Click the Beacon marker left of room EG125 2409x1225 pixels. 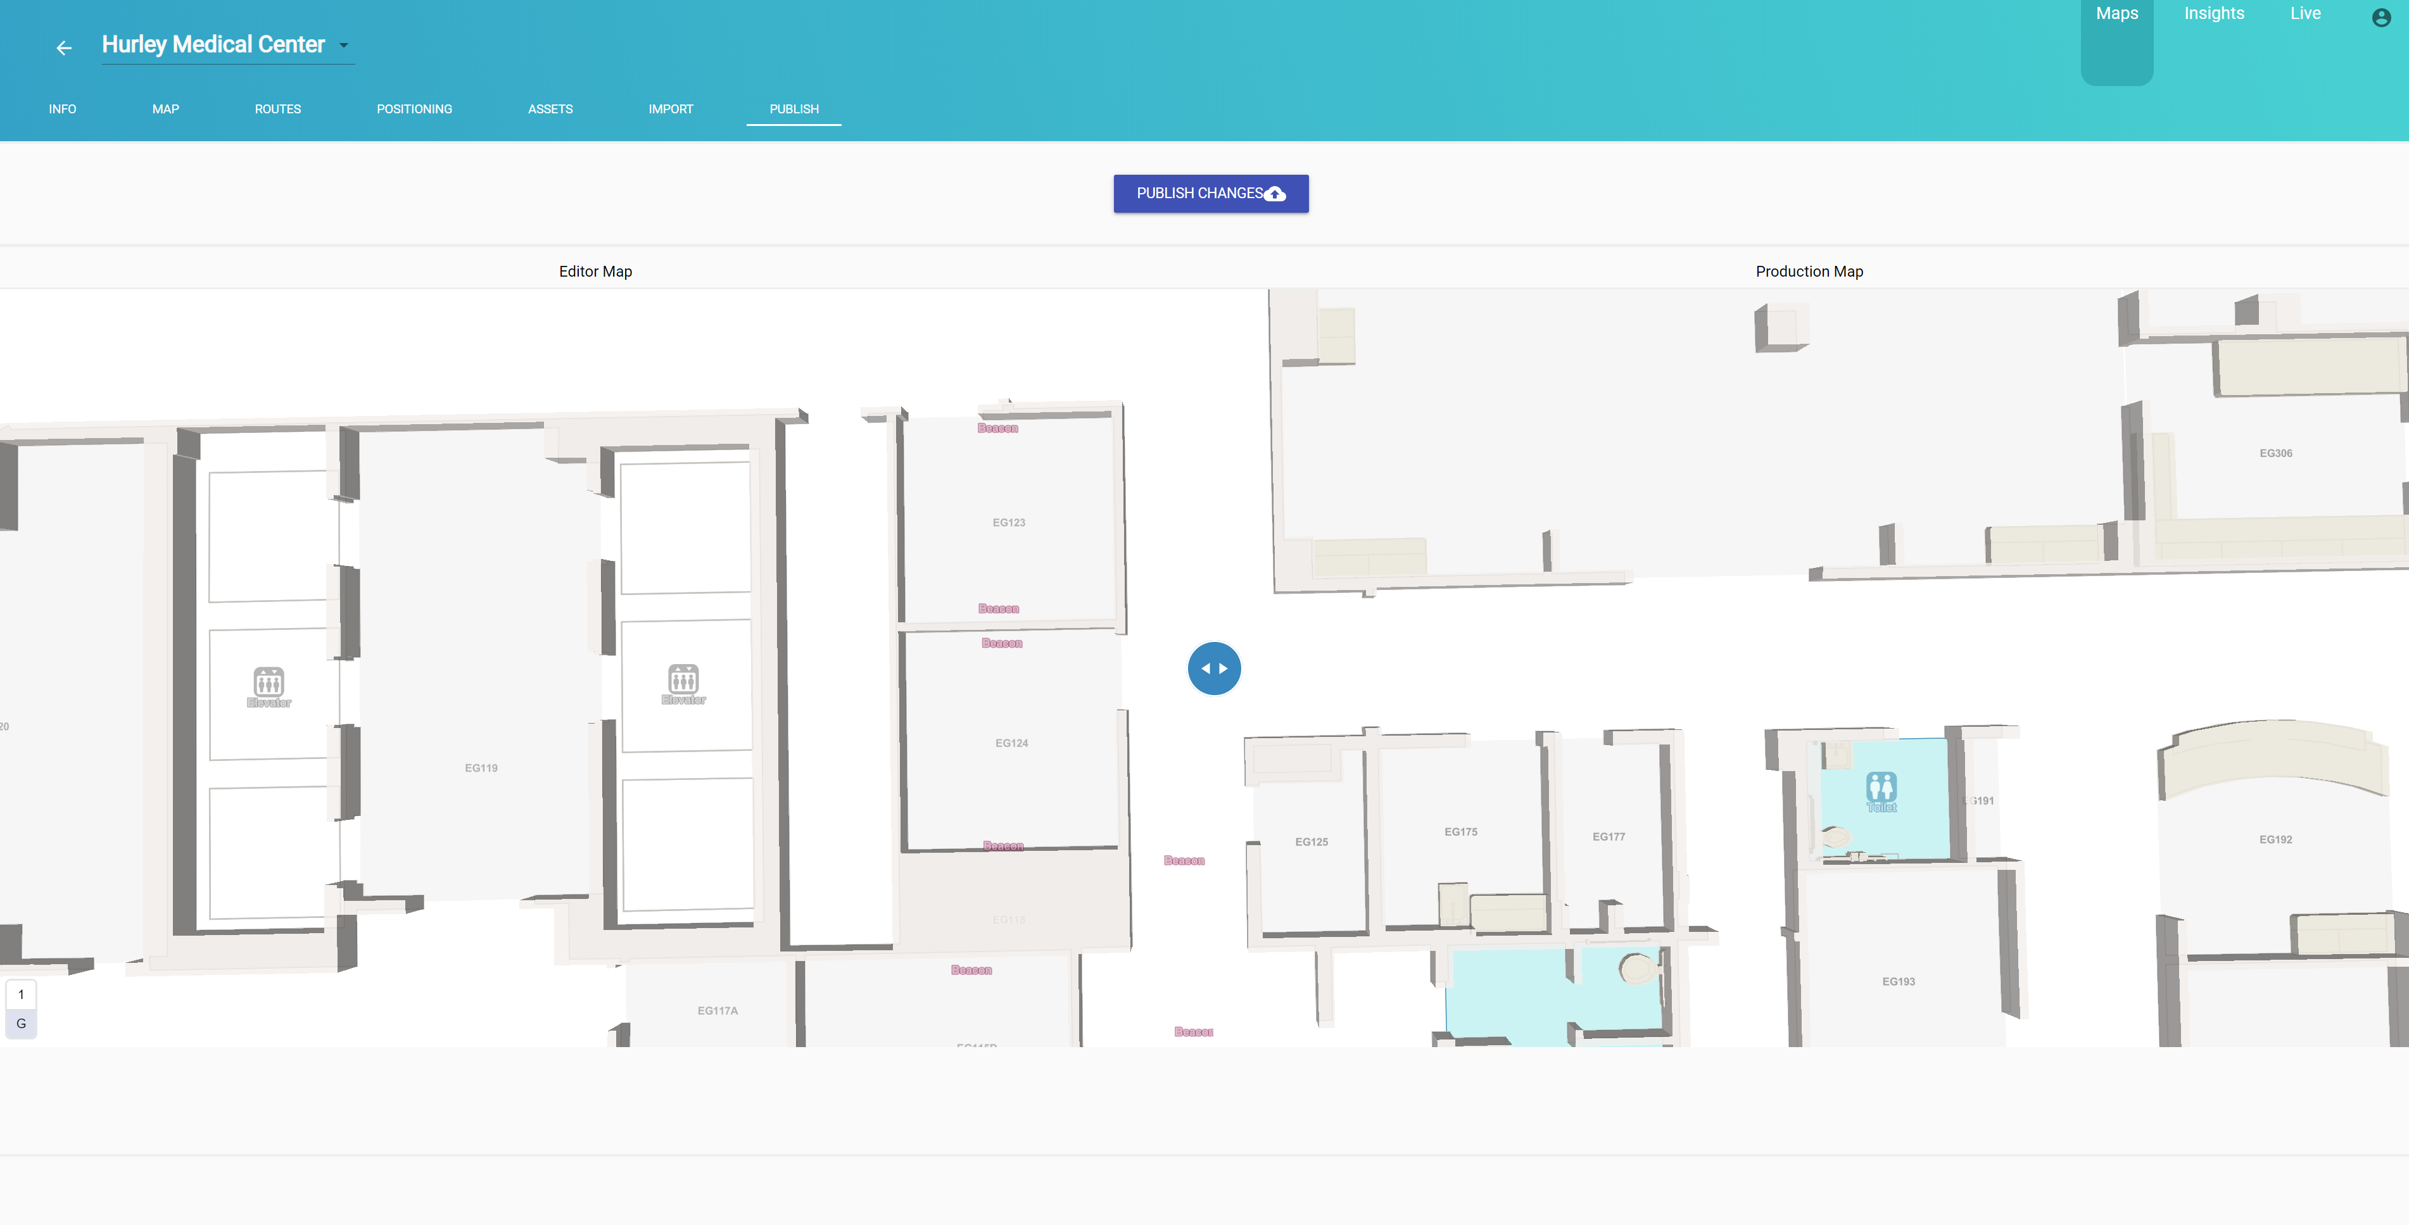(x=1184, y=860)
